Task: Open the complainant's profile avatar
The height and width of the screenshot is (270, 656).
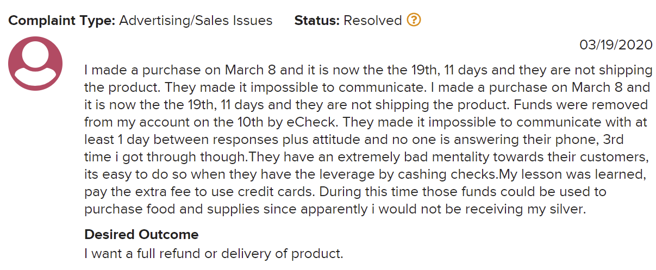Action: 35,64
